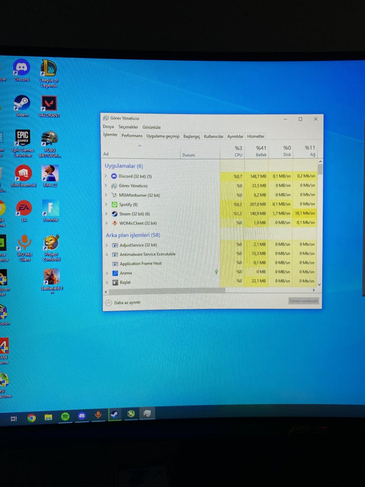Sort processes by Ağ column
Screen dimensions: 365x487
pos(305,151)
